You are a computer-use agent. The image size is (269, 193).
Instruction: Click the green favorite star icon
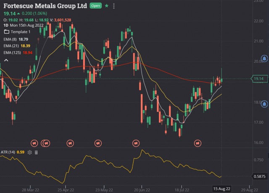pos(107,6)
